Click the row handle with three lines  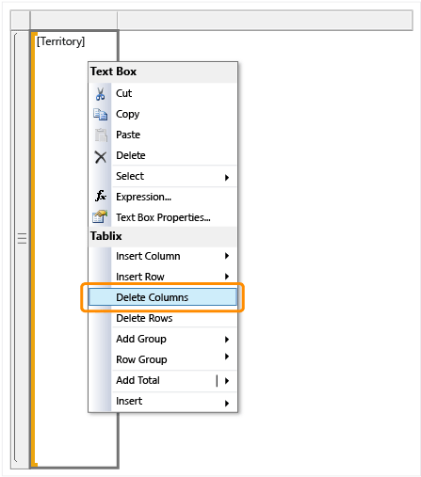(22, 238)
